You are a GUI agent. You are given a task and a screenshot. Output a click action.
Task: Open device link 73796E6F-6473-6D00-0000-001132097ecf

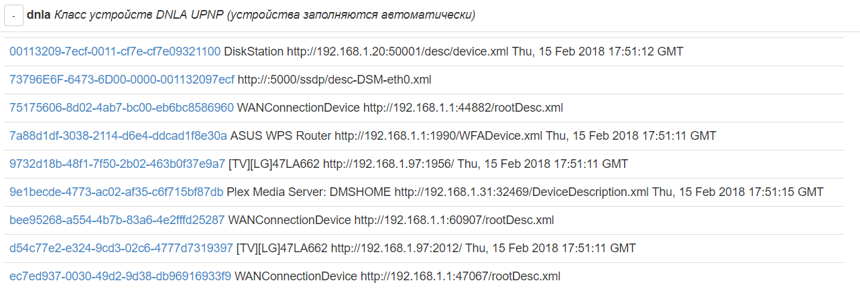[x=122, y=80]
